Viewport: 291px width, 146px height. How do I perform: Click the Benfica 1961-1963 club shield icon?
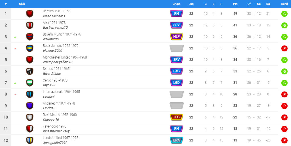[30, 14]
